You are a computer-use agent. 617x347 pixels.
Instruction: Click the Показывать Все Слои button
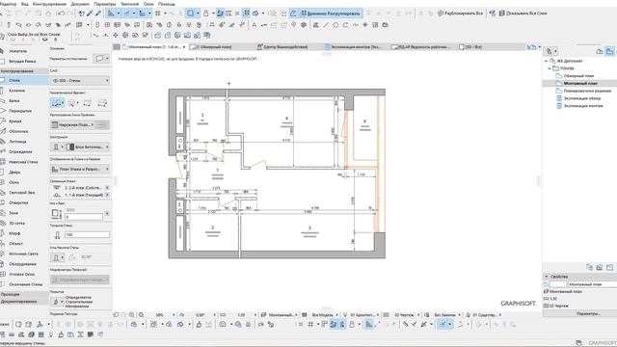[x=523, y=13]
